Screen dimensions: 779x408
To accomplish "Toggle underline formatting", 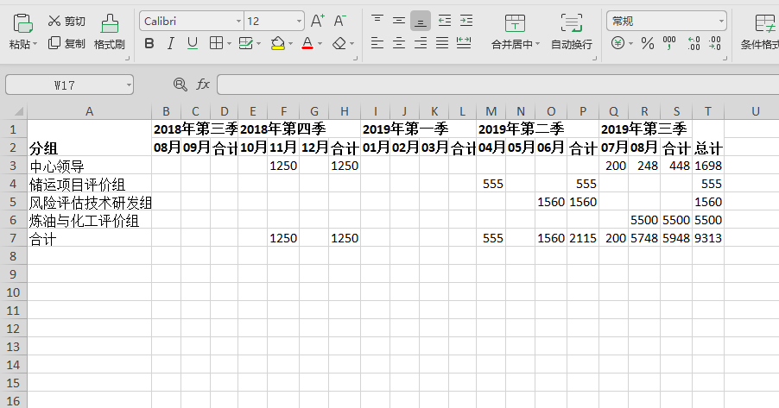I will click(x=193, y=44).
